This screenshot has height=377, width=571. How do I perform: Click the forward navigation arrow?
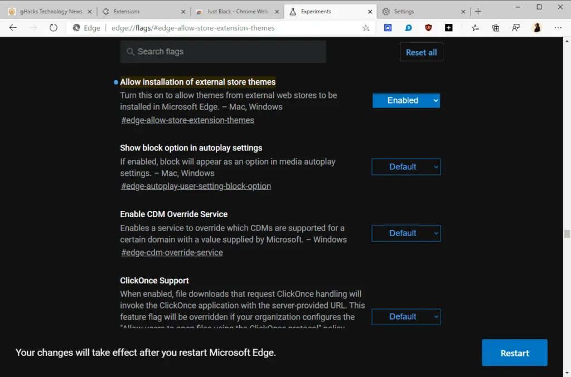tap(33, 28)
